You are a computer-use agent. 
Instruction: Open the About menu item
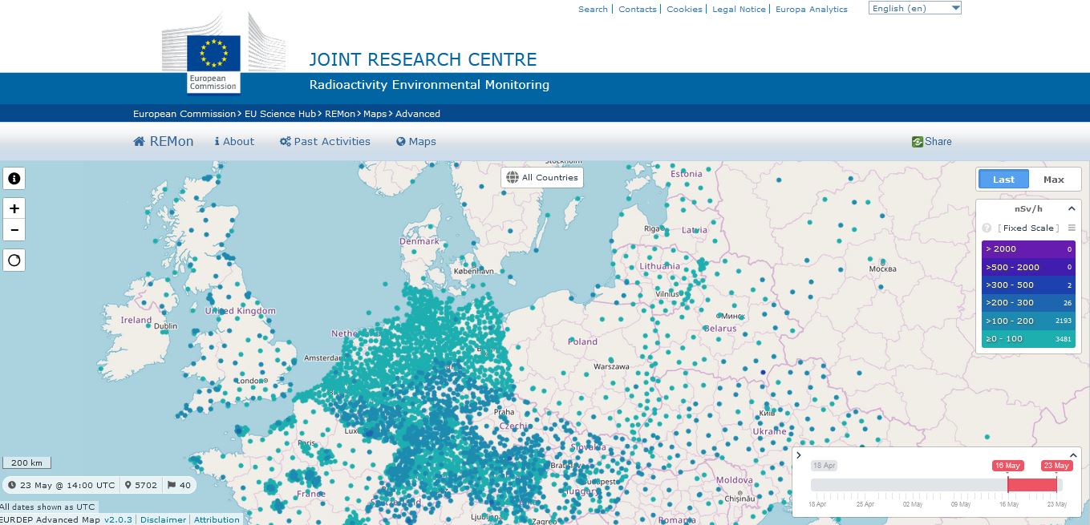(234, 141)
